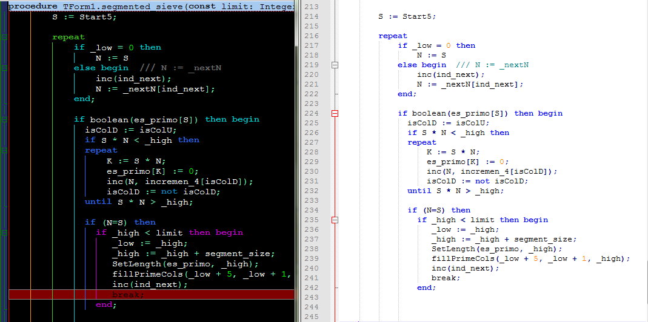The height and width of the screenshot is (322, 648).
Task: Click the magenta 'end;' in the dark editor
Action: [x=106, y=305]
